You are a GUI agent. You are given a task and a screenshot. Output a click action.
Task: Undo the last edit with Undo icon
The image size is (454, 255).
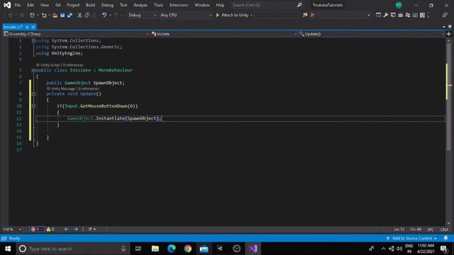(104, 15)
